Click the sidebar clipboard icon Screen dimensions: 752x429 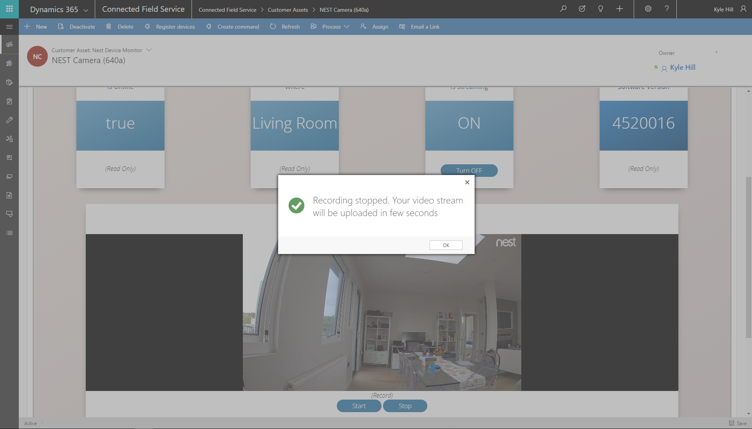pos(9,101)
